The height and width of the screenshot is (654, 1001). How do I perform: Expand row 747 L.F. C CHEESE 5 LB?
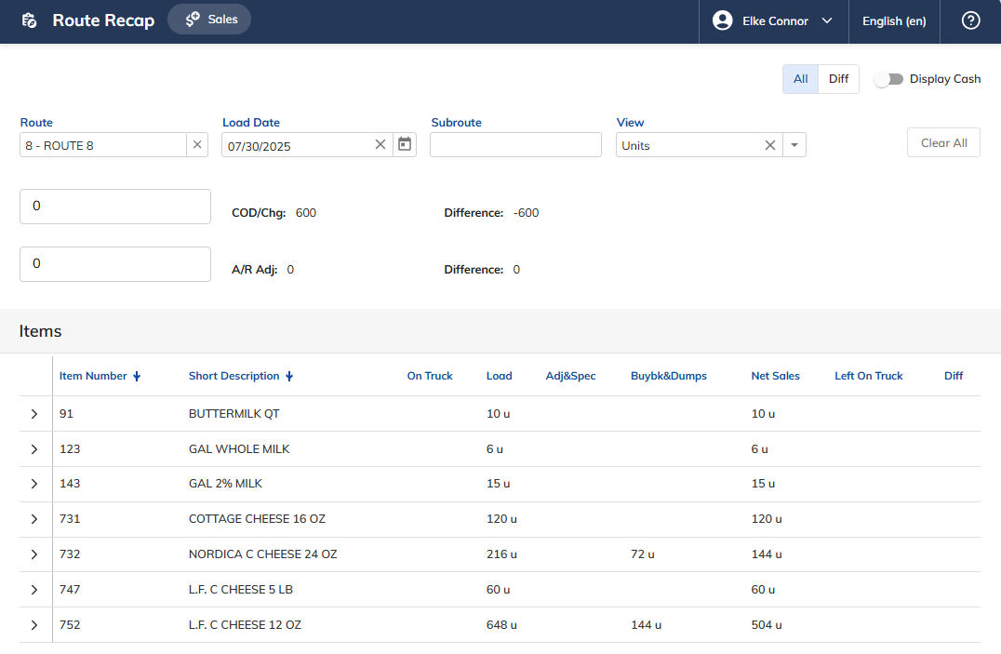(34, 590)
